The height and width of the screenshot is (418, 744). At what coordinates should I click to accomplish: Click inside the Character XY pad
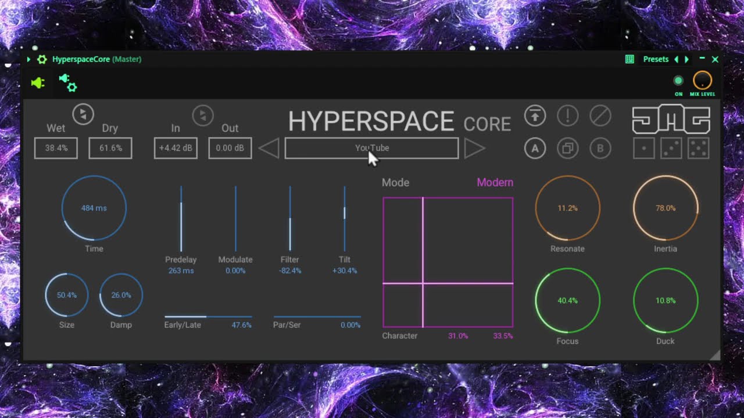(448, 262)
